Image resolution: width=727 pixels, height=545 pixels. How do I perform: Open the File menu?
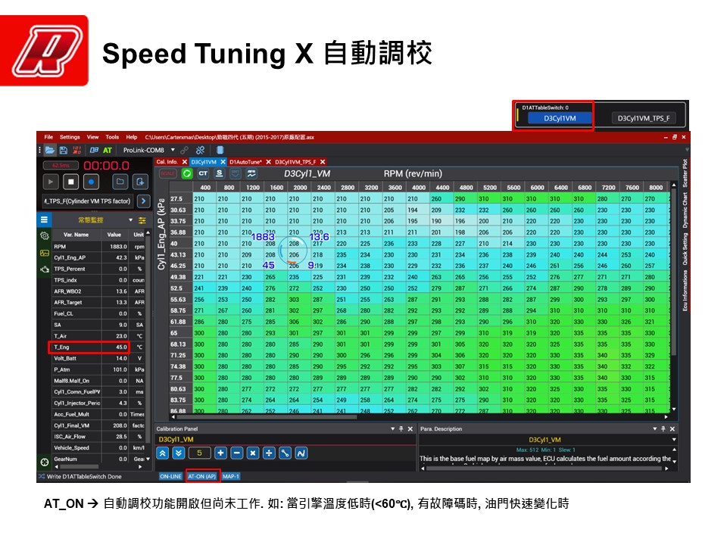48,137
